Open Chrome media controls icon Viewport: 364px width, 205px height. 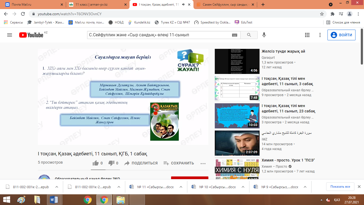341,14
